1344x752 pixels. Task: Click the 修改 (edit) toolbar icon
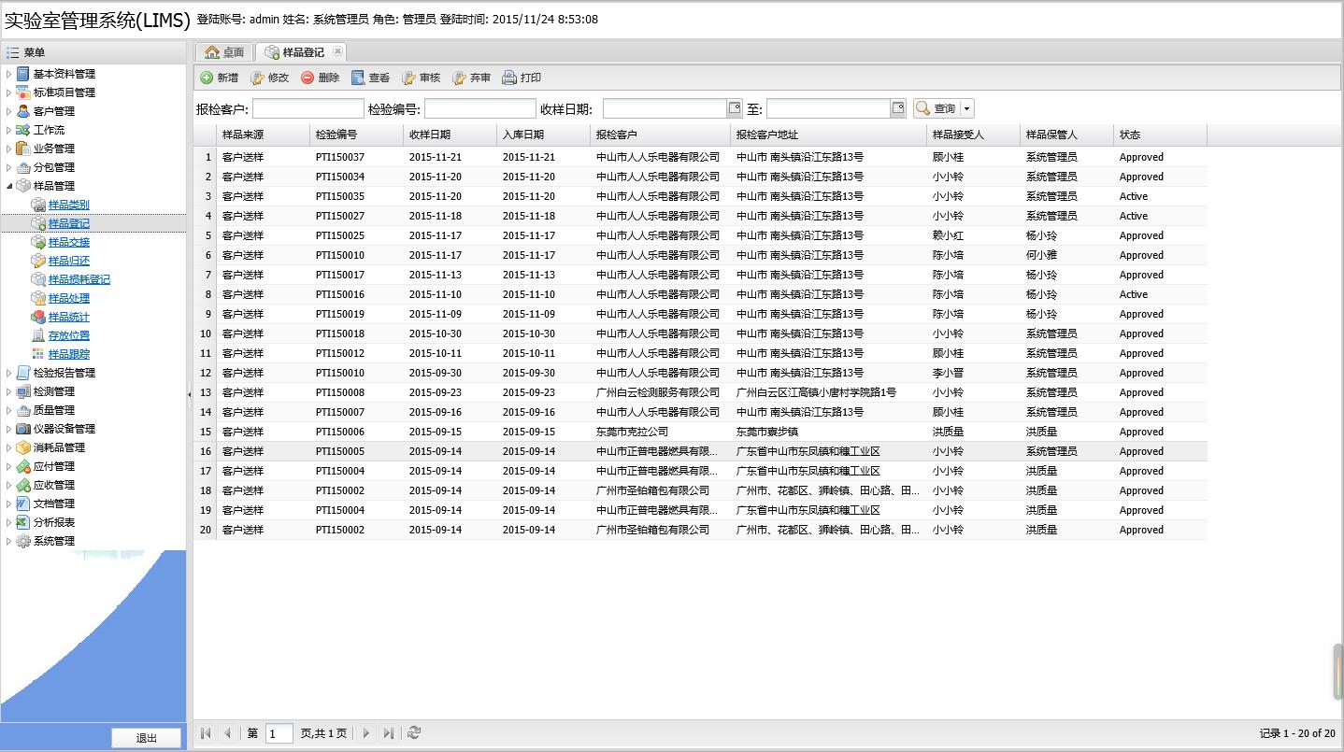point(258,78)
